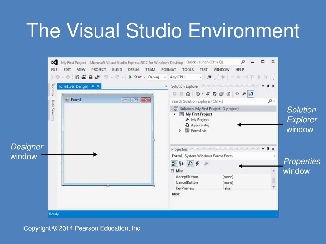Open the DEBUG menu
Image resolution: width=326 pixels, height=244 pixels.
coord(134,70)
